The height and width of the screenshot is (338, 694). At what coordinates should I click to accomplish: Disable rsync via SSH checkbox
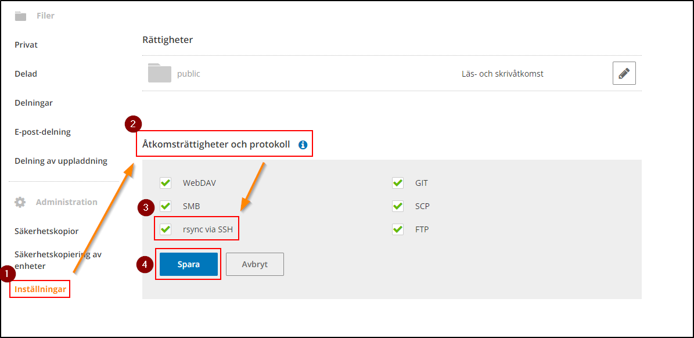point(166,229)
